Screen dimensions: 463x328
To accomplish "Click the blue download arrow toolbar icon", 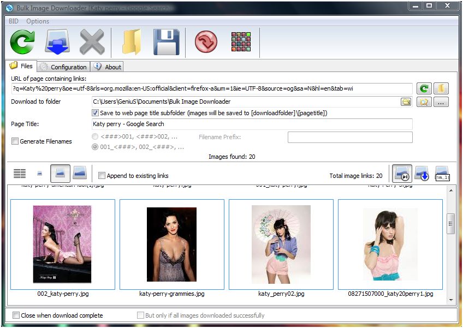I will (x=57, y=41).
